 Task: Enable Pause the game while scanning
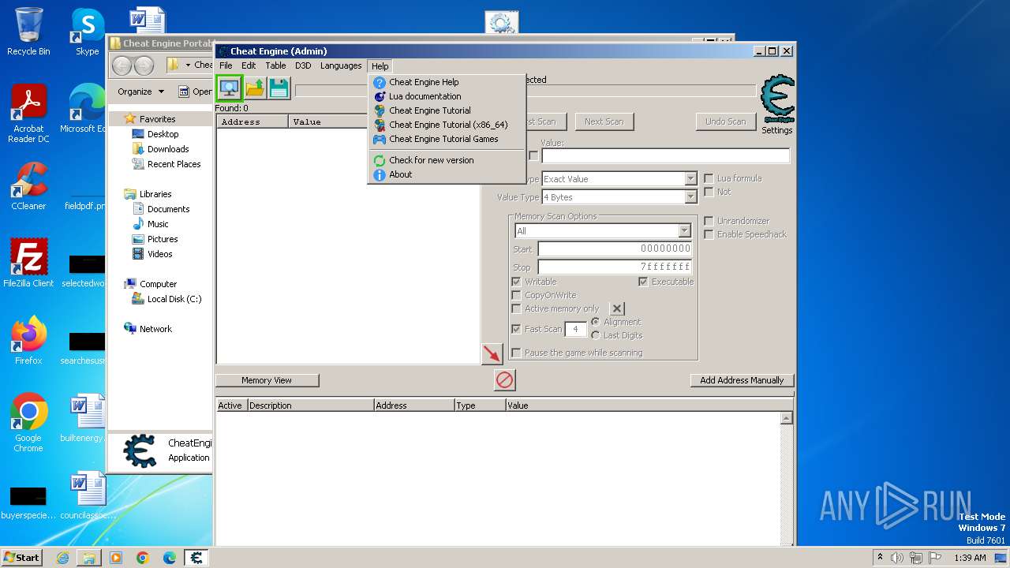pyautogui.click(x=516, y=353)
